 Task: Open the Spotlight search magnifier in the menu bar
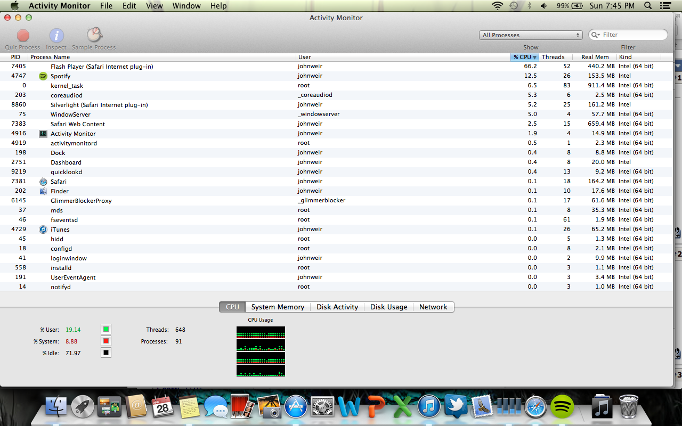tap(648, 6)
